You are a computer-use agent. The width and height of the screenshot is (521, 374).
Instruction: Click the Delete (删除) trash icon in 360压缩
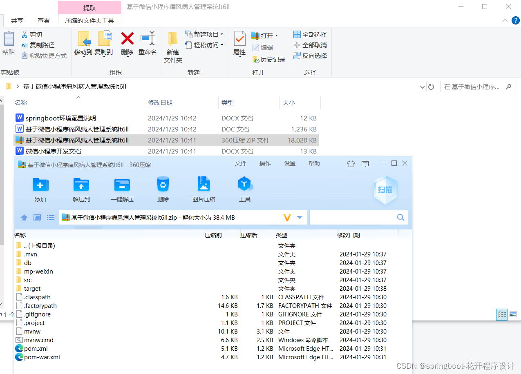[163, 189]
